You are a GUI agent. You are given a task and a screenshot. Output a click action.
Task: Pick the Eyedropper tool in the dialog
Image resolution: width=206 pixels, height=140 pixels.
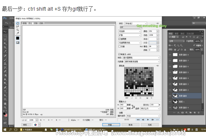(x=18, y=33)
